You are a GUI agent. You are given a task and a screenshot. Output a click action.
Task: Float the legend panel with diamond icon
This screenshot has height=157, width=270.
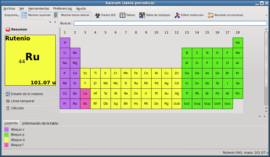pyautogui.click(x=260, y=117)
